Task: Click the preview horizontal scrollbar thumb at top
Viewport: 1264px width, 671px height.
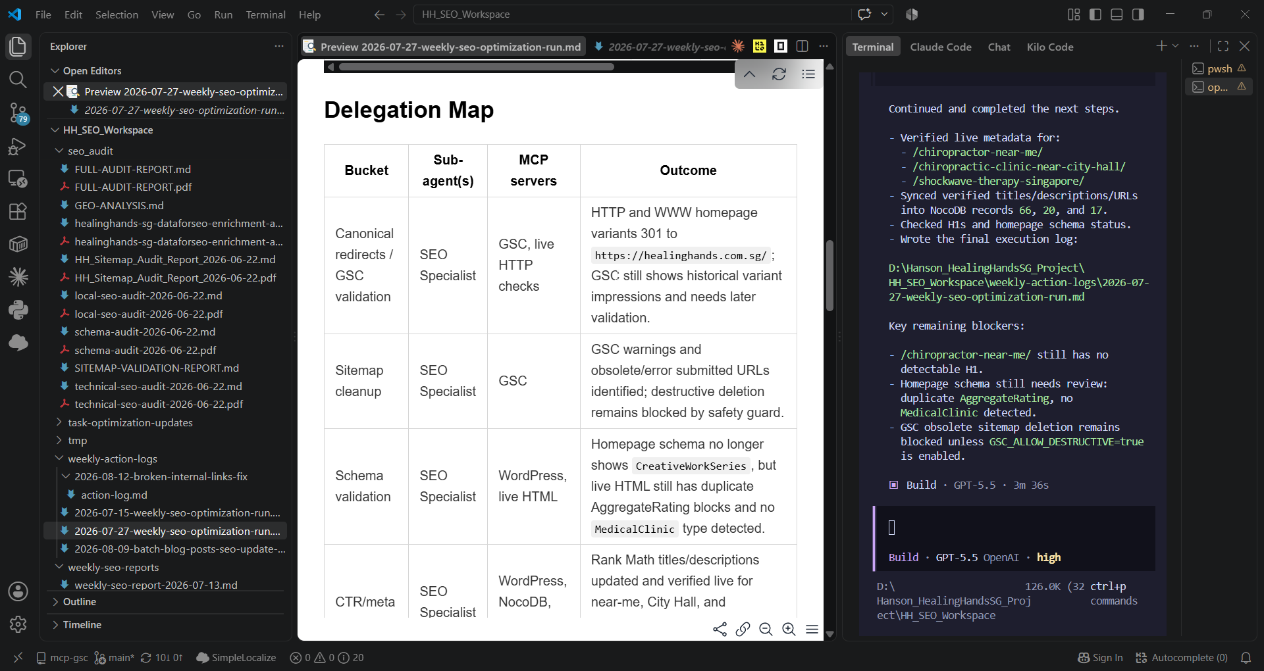Action: 477,66
